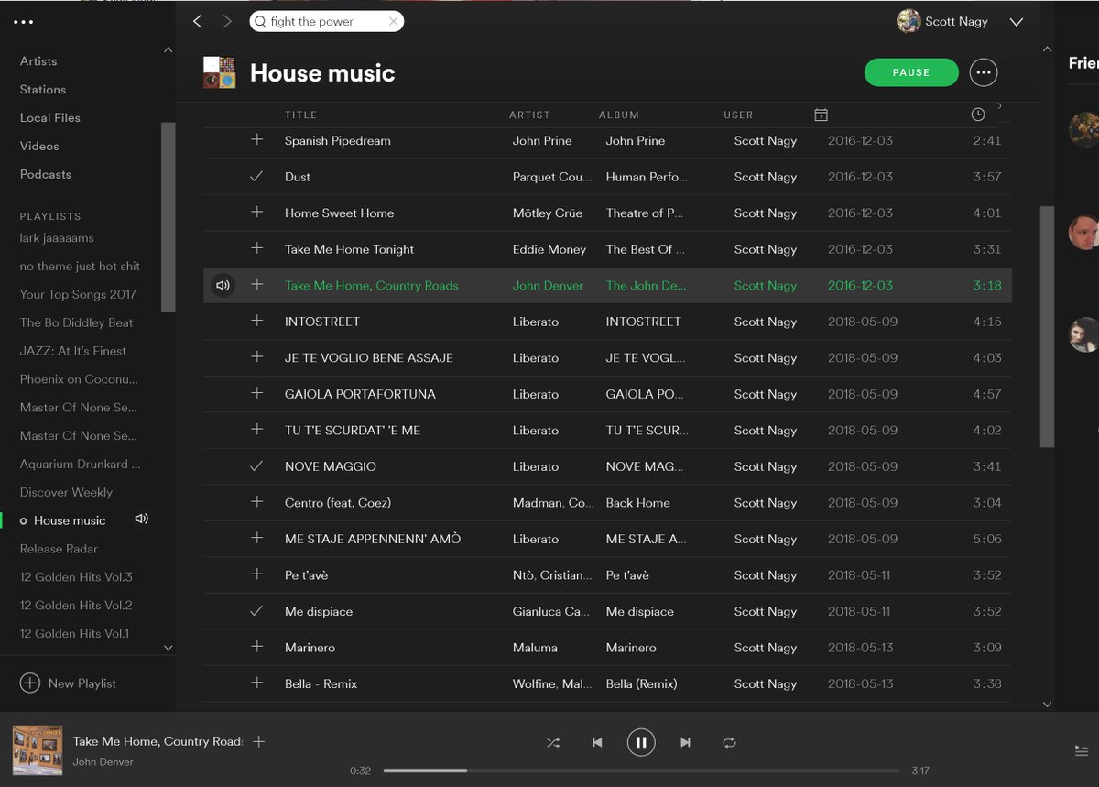Pause playback with the center player button
The height and width of the screenshot is (787, 1099).
click(x=641, y=742)
